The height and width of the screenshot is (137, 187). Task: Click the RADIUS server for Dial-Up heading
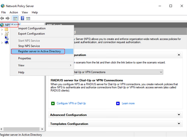pyautogui.click(x=87, y=80)
